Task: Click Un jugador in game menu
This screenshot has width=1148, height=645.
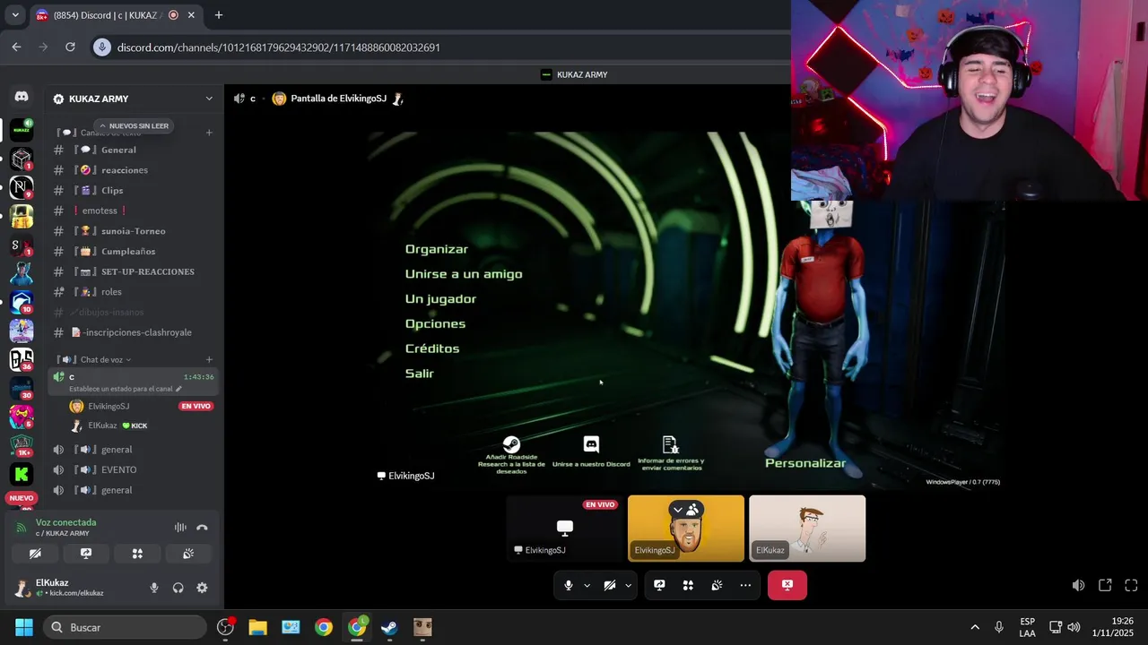Action: [440, 299]
